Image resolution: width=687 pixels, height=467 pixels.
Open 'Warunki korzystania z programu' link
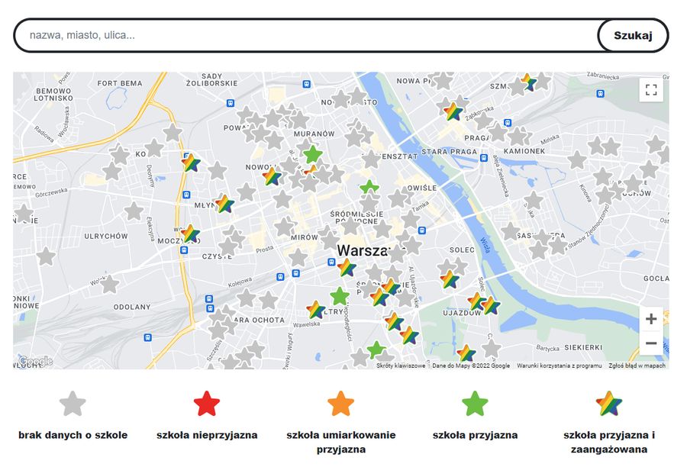coord(559,366)
